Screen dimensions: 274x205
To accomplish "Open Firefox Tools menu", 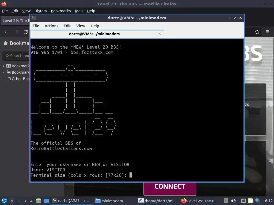I will pyautogui.click(x=79, y=11).
